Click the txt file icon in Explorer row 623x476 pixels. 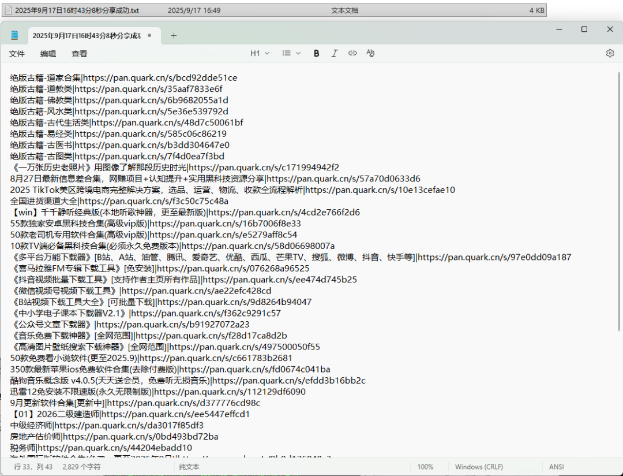8,10
